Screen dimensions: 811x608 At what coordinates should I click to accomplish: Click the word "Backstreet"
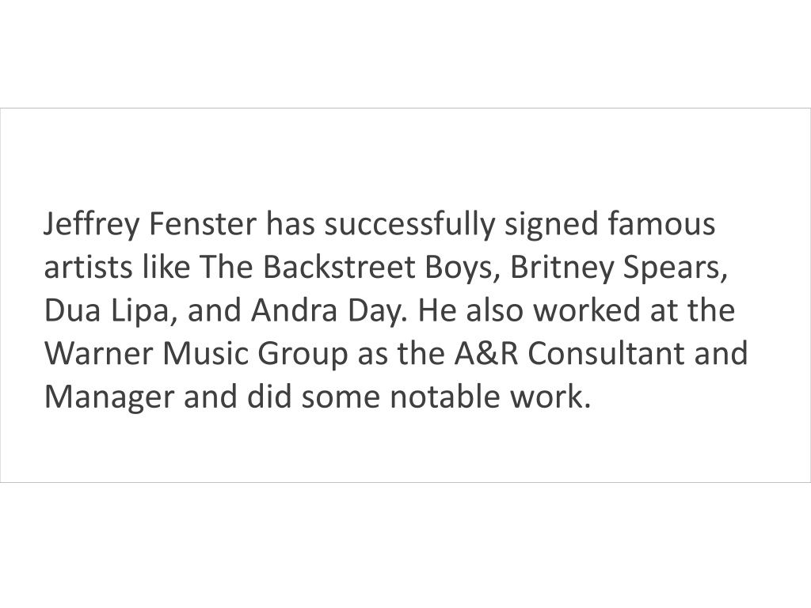339,268
